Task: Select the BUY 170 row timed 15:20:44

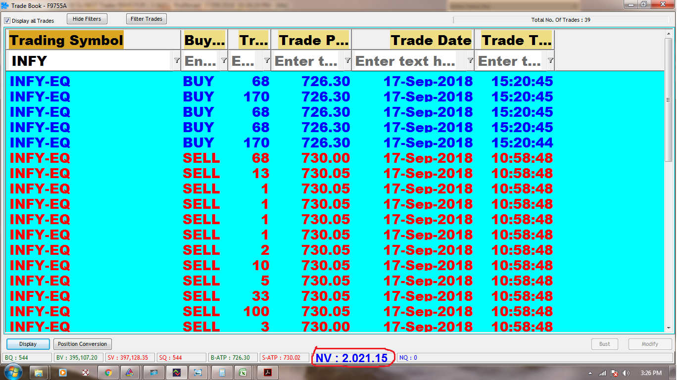Action: click(x=335, y=142)
